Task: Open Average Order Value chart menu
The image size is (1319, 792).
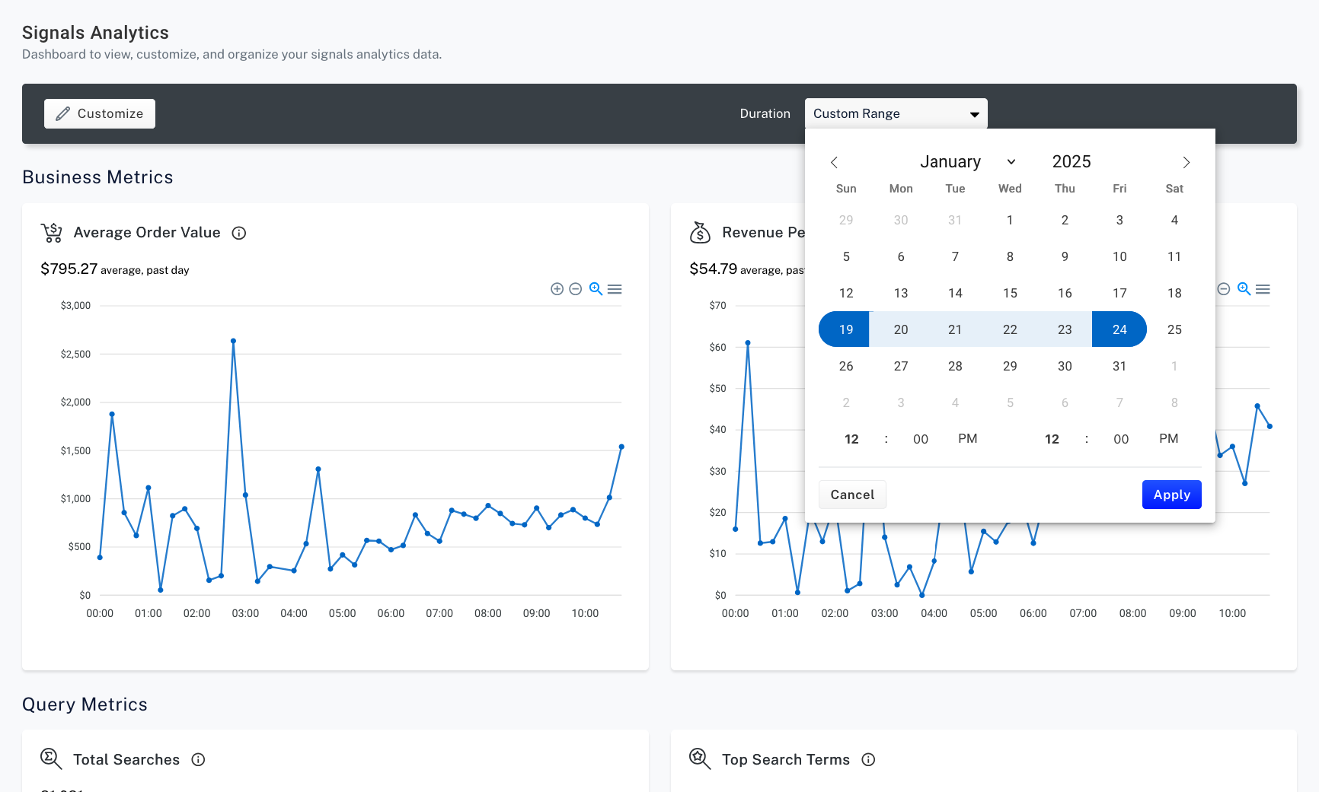Action: (615, 289)
